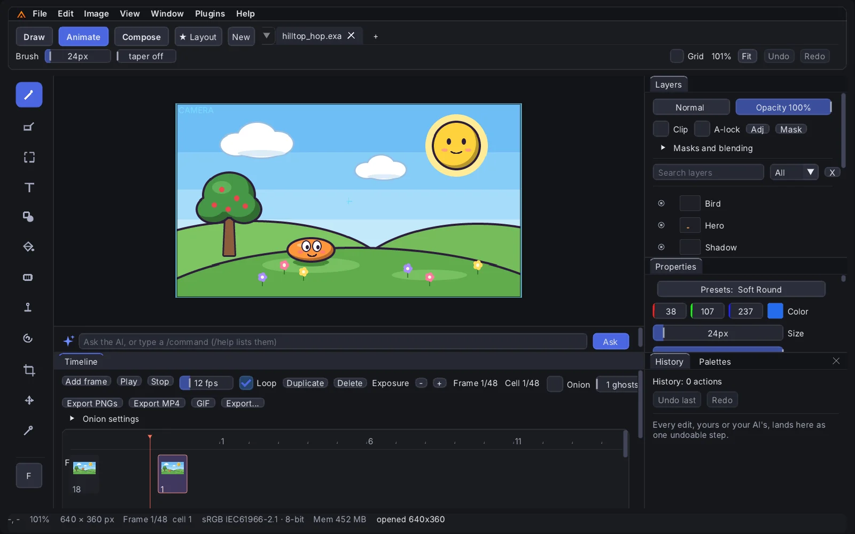Decrease exposure with the minus button

(x=421, y=383)
